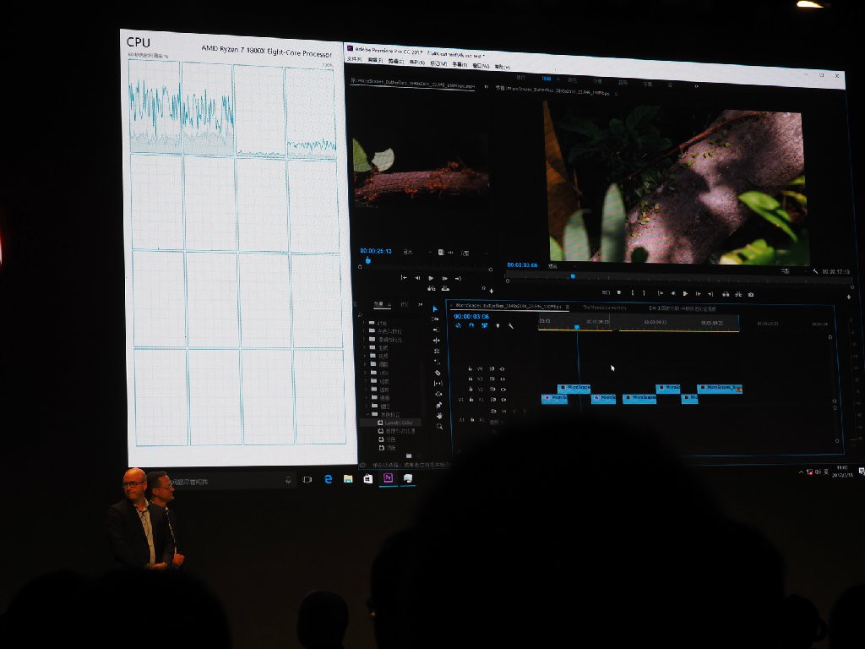This screenshot has height=649, width=865.
Task: Toggle the V1 track lock
Action: click(x=471, y=399)
